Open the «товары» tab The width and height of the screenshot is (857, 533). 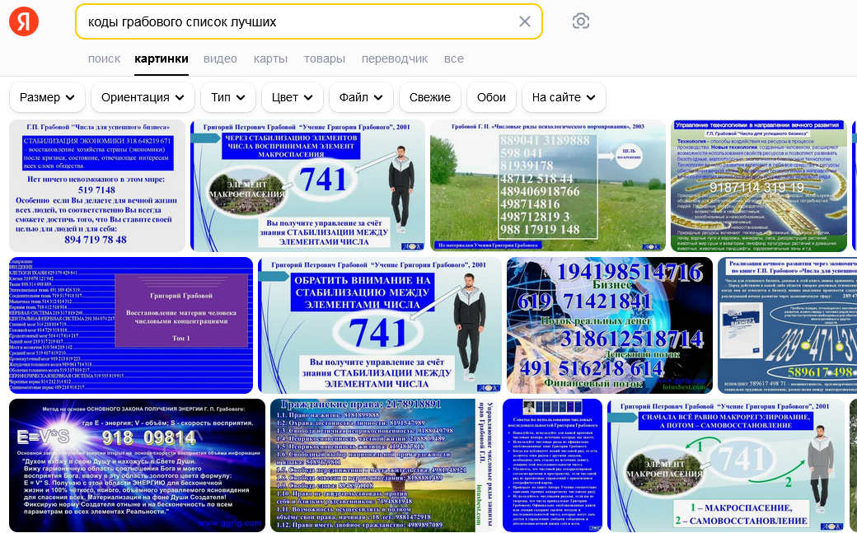[x=324, y=59]
